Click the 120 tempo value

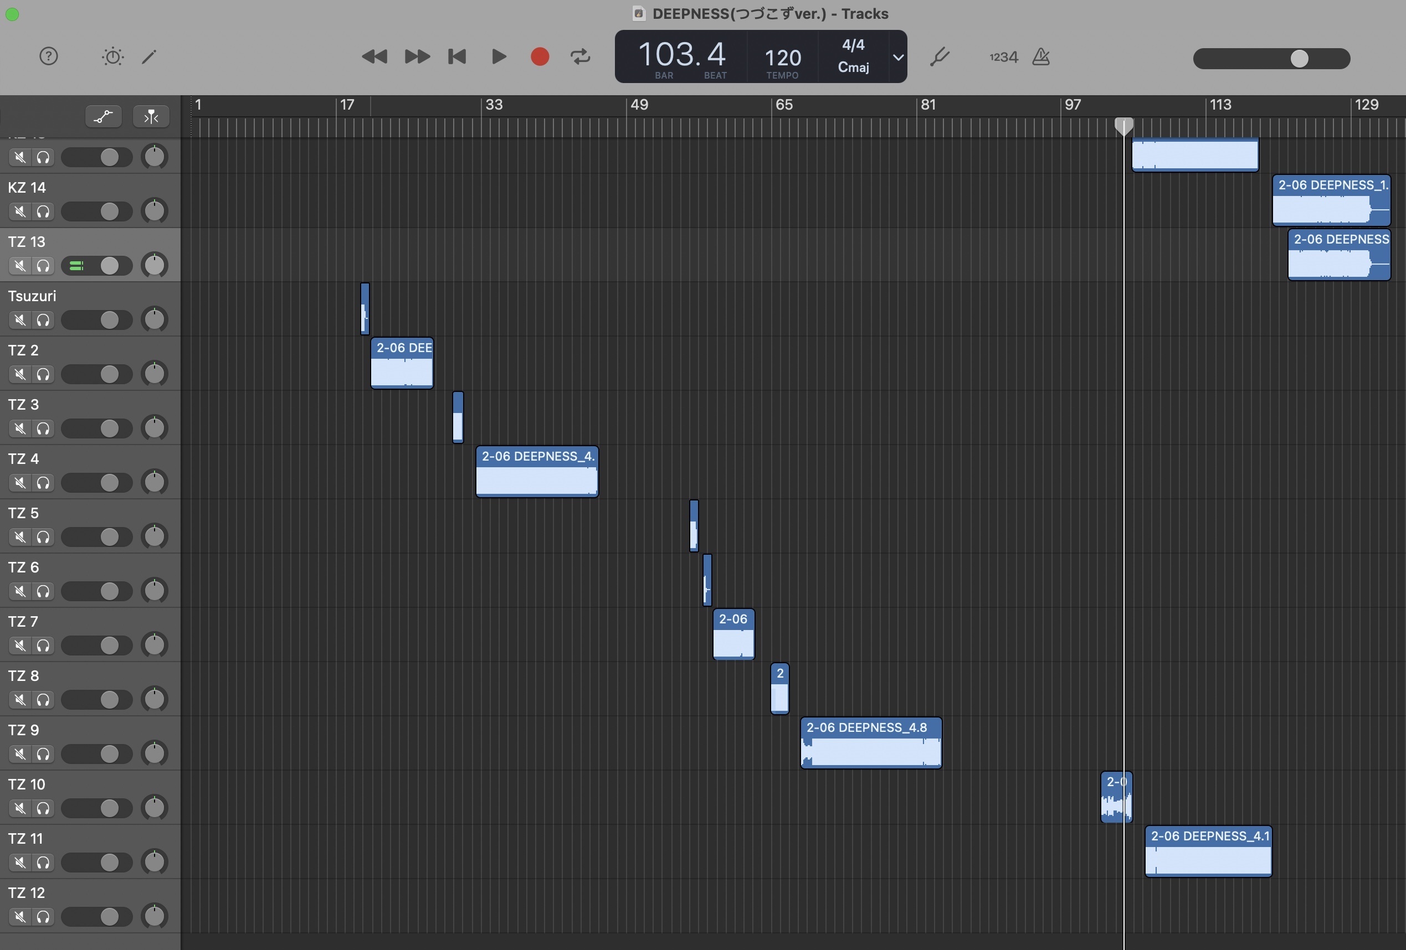pos(783,58)
